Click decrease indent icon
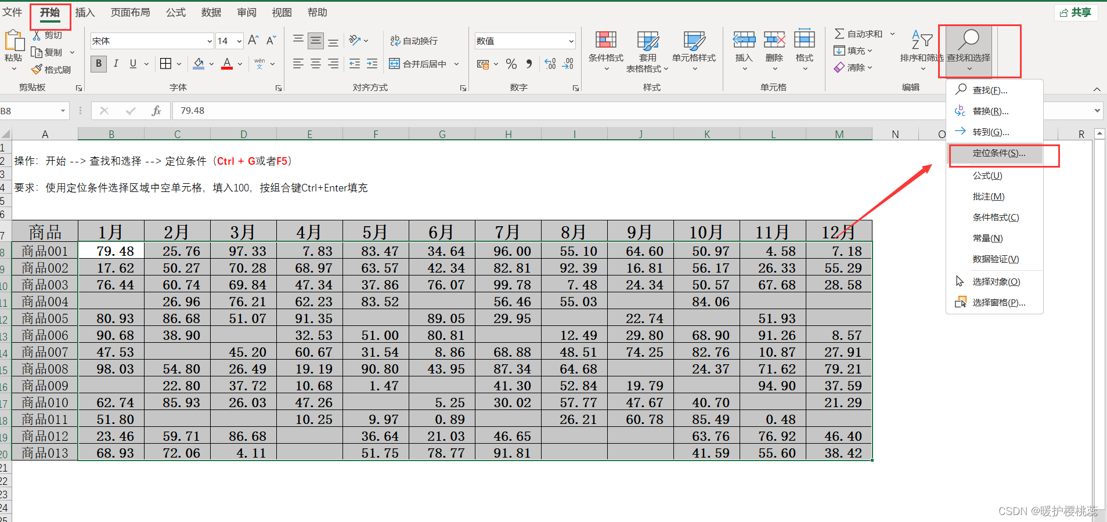 [355, 64]
